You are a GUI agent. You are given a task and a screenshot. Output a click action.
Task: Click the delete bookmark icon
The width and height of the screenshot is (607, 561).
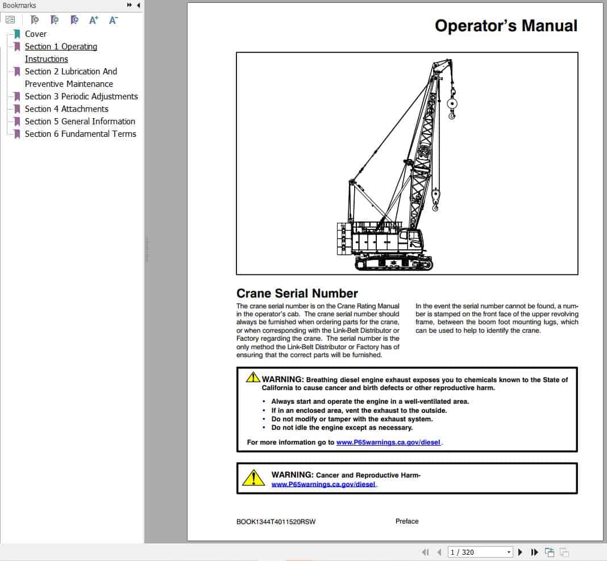tap(34, 20)
